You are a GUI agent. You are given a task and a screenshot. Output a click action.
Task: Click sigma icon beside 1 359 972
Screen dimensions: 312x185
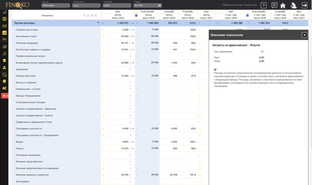click(x=103, y=23)
